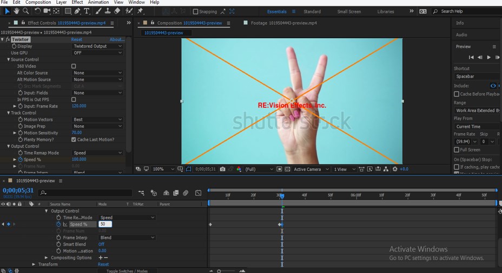
Task: Select the Puppet Pin tool
Action: 140,11
